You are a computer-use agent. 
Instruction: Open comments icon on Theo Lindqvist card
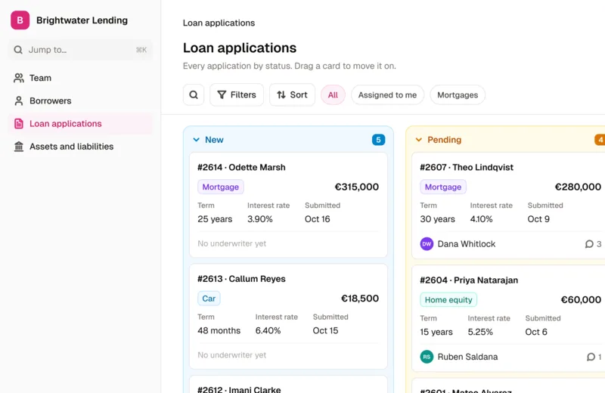589,244
